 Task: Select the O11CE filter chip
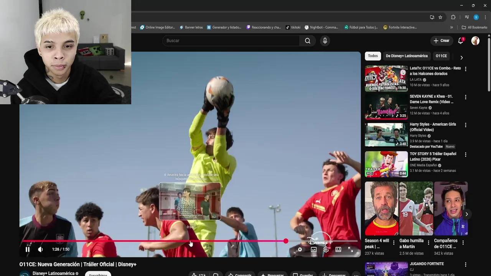coord(441,56)
